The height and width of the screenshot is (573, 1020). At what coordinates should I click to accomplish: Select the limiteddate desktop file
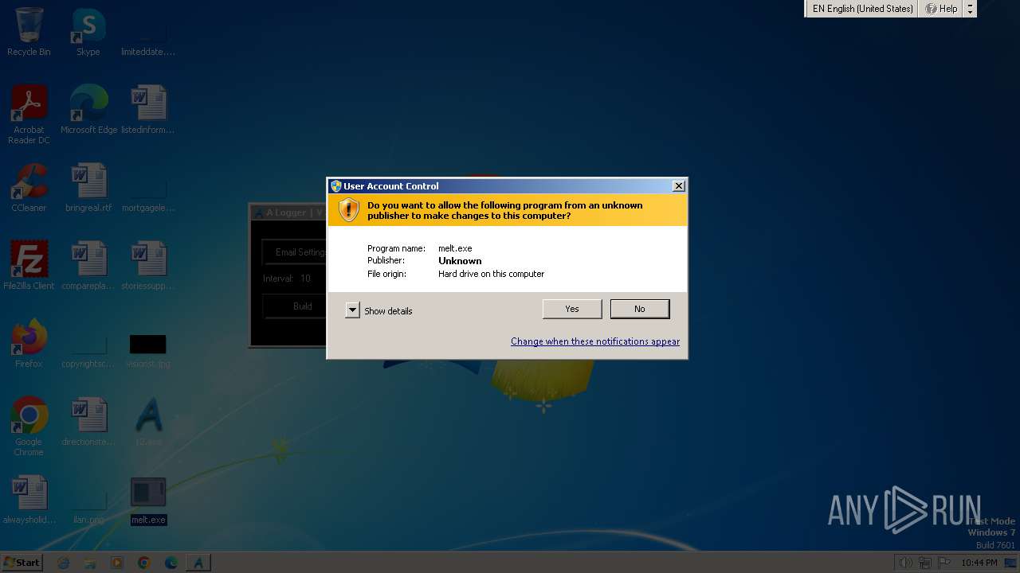148,39
